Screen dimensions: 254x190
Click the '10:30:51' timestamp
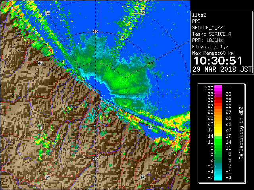click(x=218, y=61)
